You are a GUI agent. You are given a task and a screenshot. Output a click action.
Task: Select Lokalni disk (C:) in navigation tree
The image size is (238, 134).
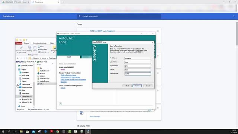(x=26, y=96)
